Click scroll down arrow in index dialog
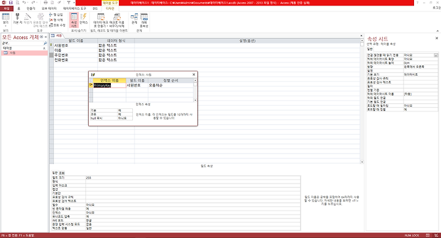The image size is (441, 238). pyautogui.click(x=195, y=100)
